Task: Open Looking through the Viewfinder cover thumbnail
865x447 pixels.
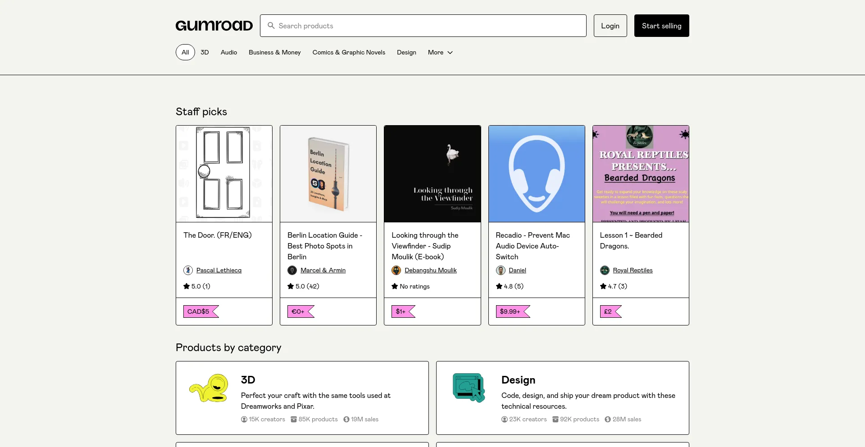Action: click(432, 174)
